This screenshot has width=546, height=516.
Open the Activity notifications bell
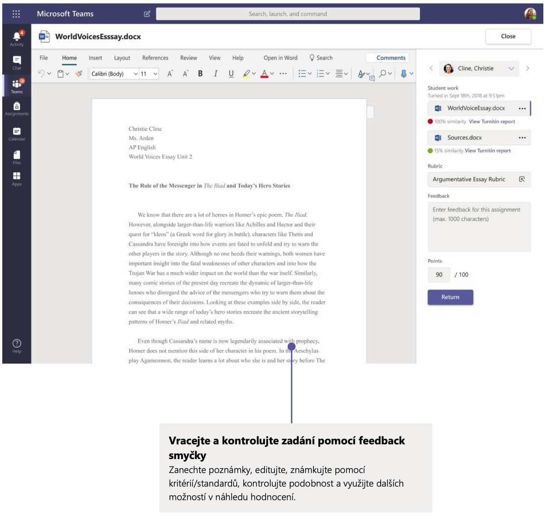17,38
